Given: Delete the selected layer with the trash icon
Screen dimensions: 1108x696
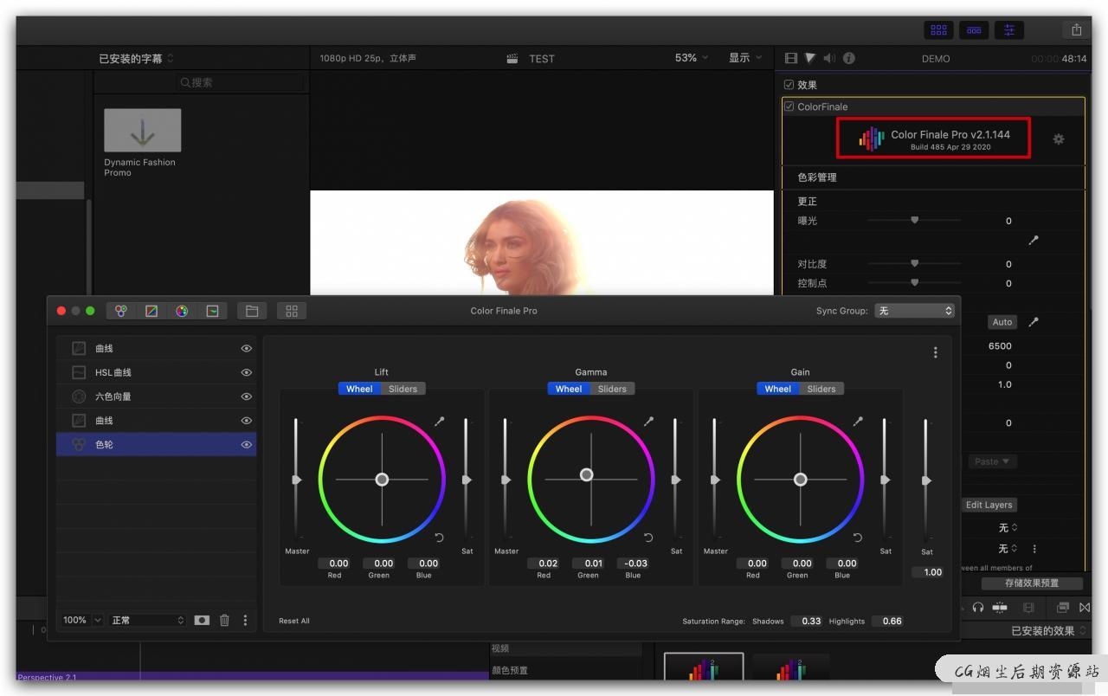Looking at the screenshot, I should click(x=224, y=620).
